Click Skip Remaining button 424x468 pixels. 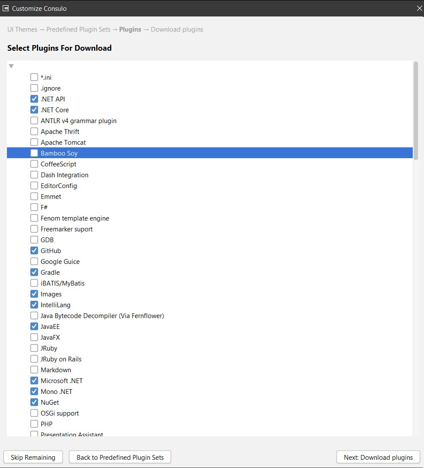point(33,457)
